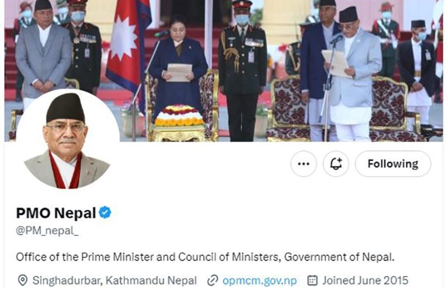
Task: Click the Nepal flag in the banner
Action: click(x=128, y=46)
